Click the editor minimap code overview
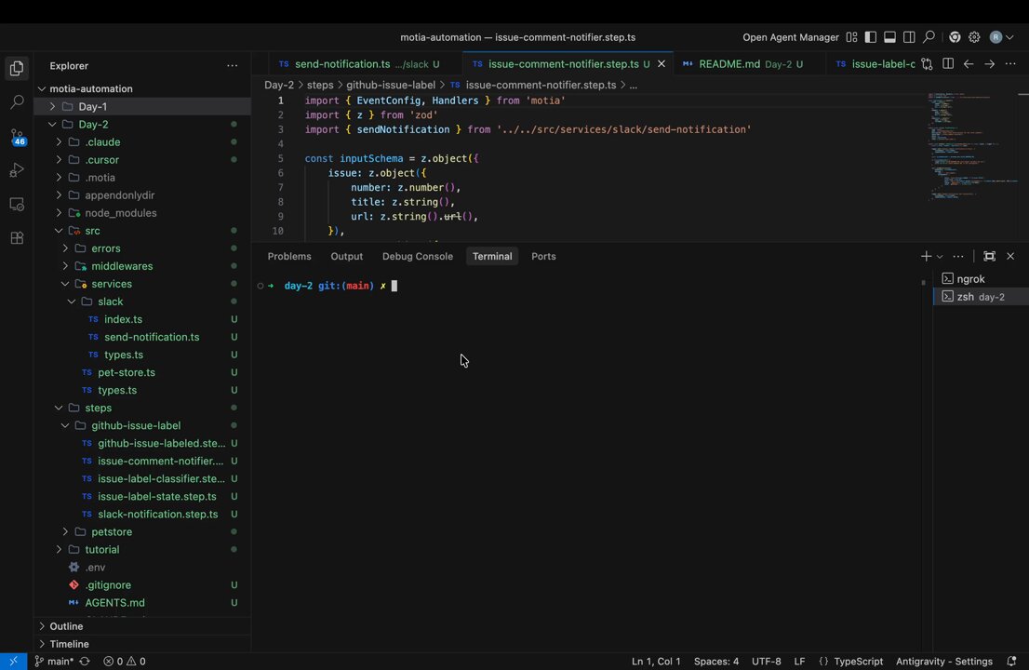This screenshot has width=1029, height=670. (x=971, y=147)
